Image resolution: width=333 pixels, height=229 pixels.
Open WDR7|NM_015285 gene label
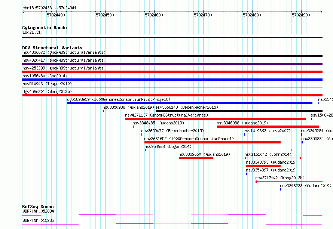[38, 220]
